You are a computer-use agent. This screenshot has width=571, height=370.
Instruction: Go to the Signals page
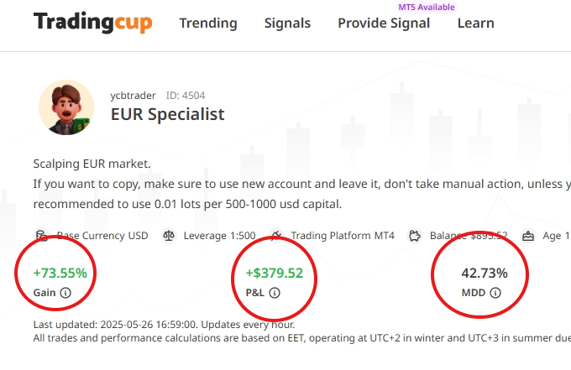[287, 23]
